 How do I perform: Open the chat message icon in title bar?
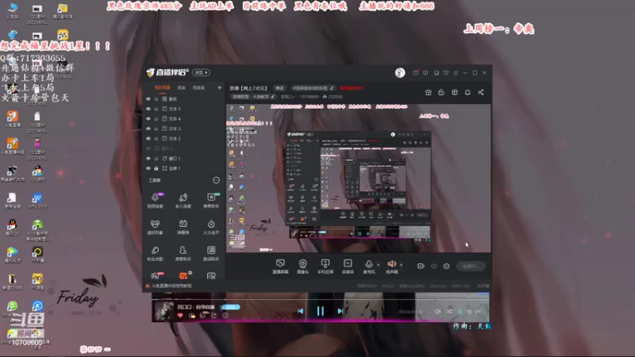(x=425, y=73)
